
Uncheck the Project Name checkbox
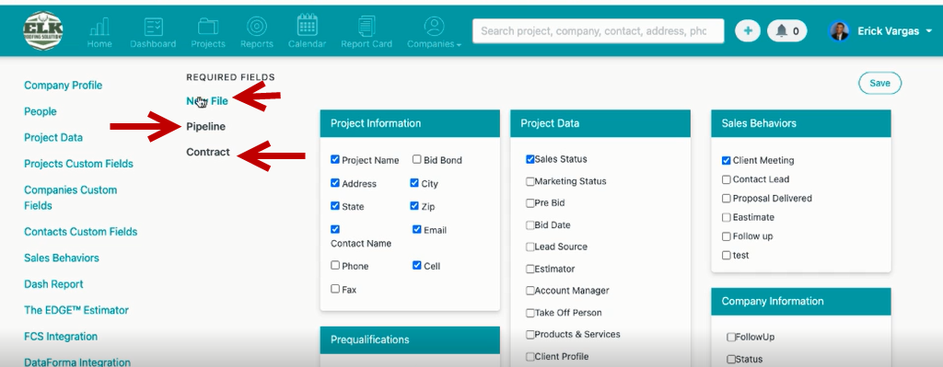(335, 160)
